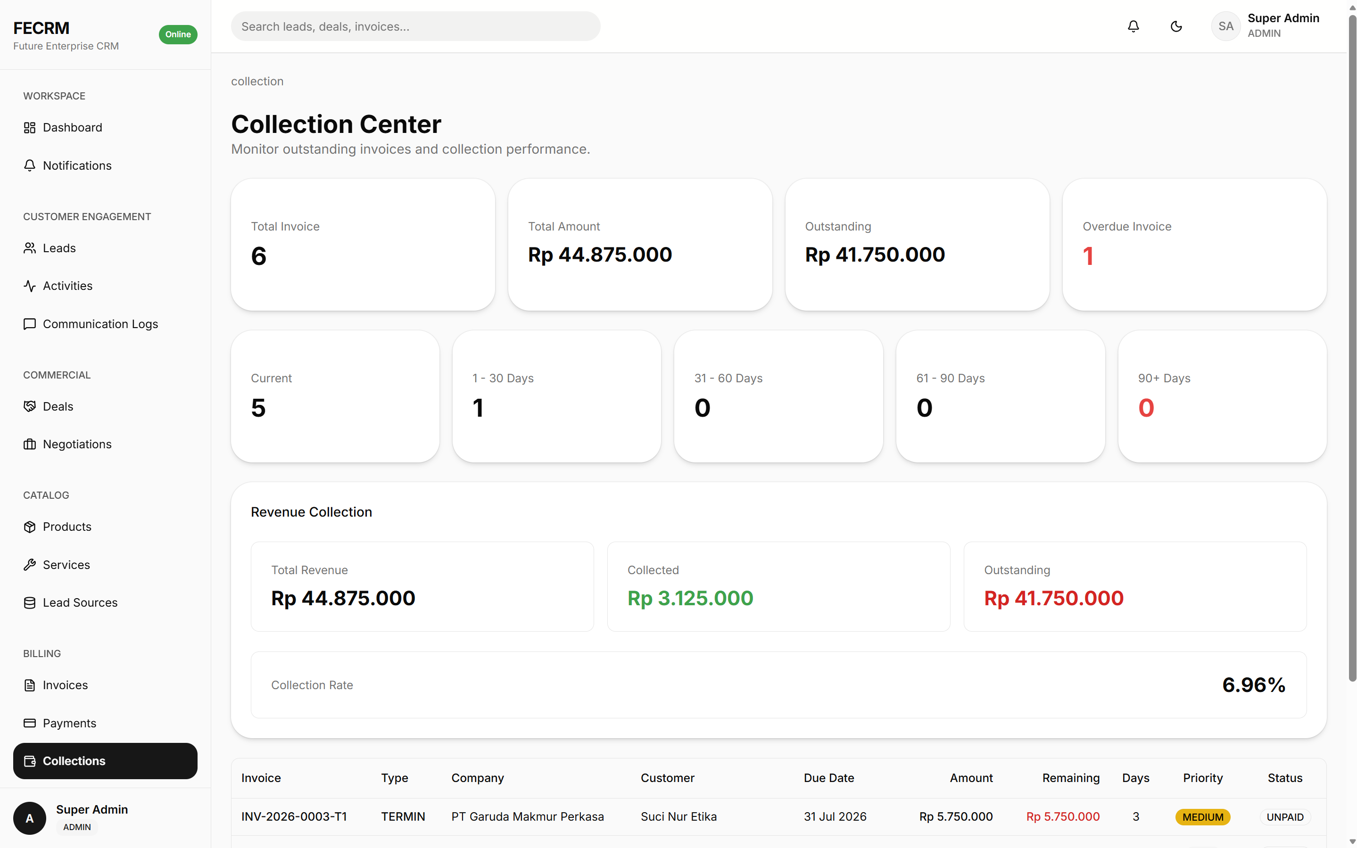
Task: Click the Lead Sources database icon
Action: [x=30, y=602]
